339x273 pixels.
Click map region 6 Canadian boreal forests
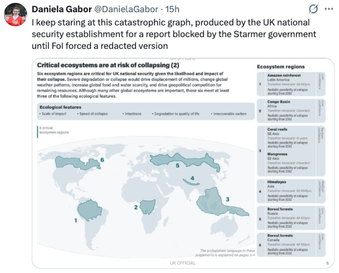78,163
